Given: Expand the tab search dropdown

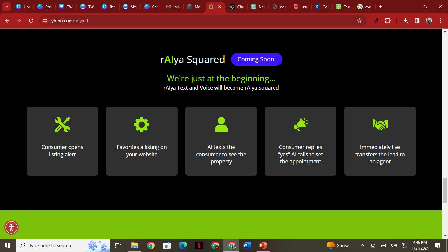Looking at the screenshot, I should point(6,7).
